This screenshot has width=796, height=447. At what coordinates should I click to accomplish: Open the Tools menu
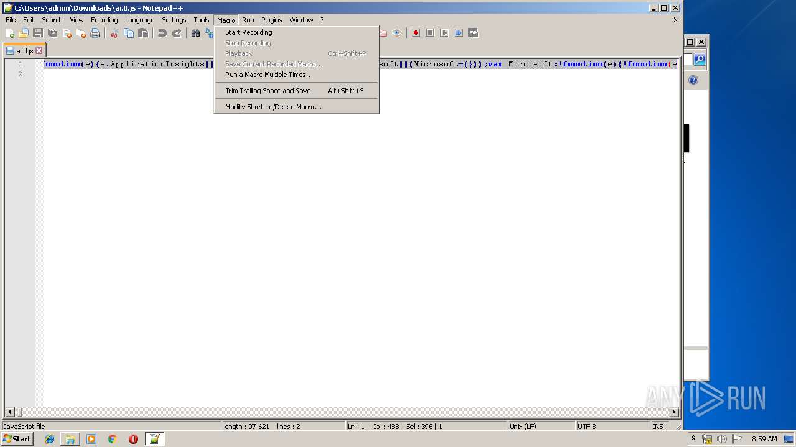201,20
